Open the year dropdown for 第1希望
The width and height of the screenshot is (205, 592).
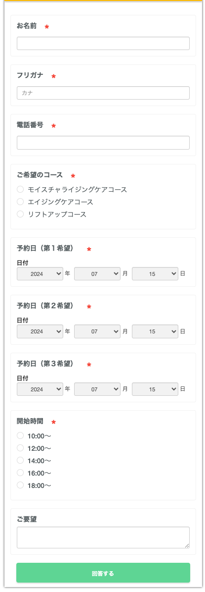click(x=40, y=274)
